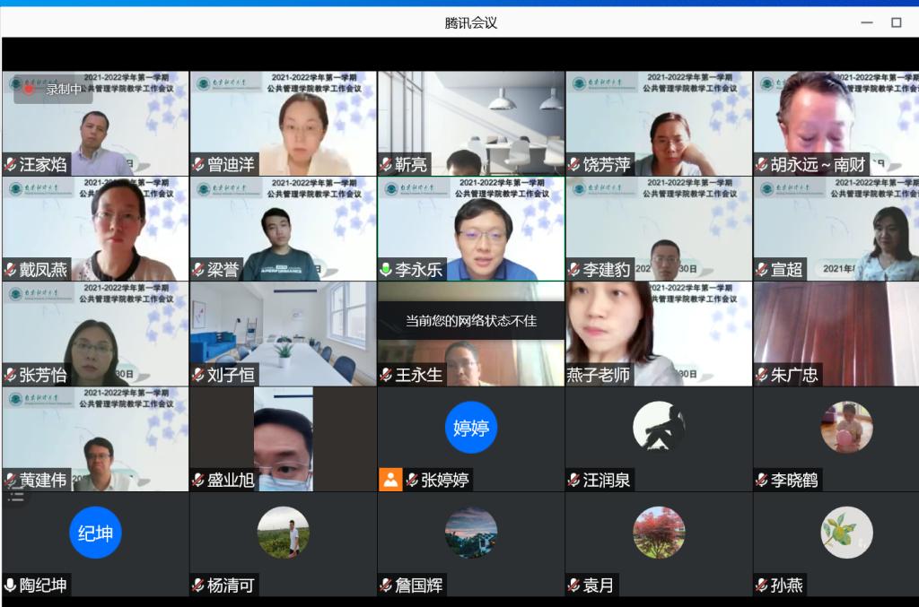Click 李晓鹤's baby photo avatar
This screenshot has width=919, height=607.
pyautogui.click(x=846, y=427)
